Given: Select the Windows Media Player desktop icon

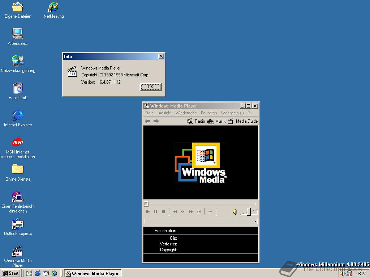Looking at the screenshot, I should [18, 257].
